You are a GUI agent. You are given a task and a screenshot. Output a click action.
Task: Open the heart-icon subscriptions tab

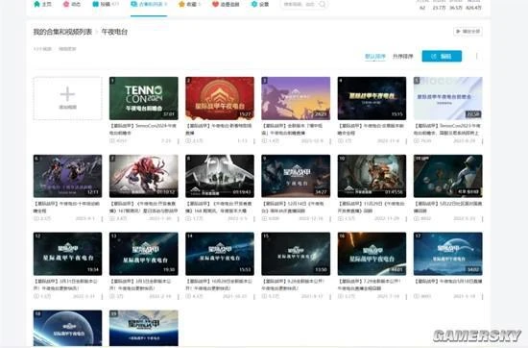(226, 4)
